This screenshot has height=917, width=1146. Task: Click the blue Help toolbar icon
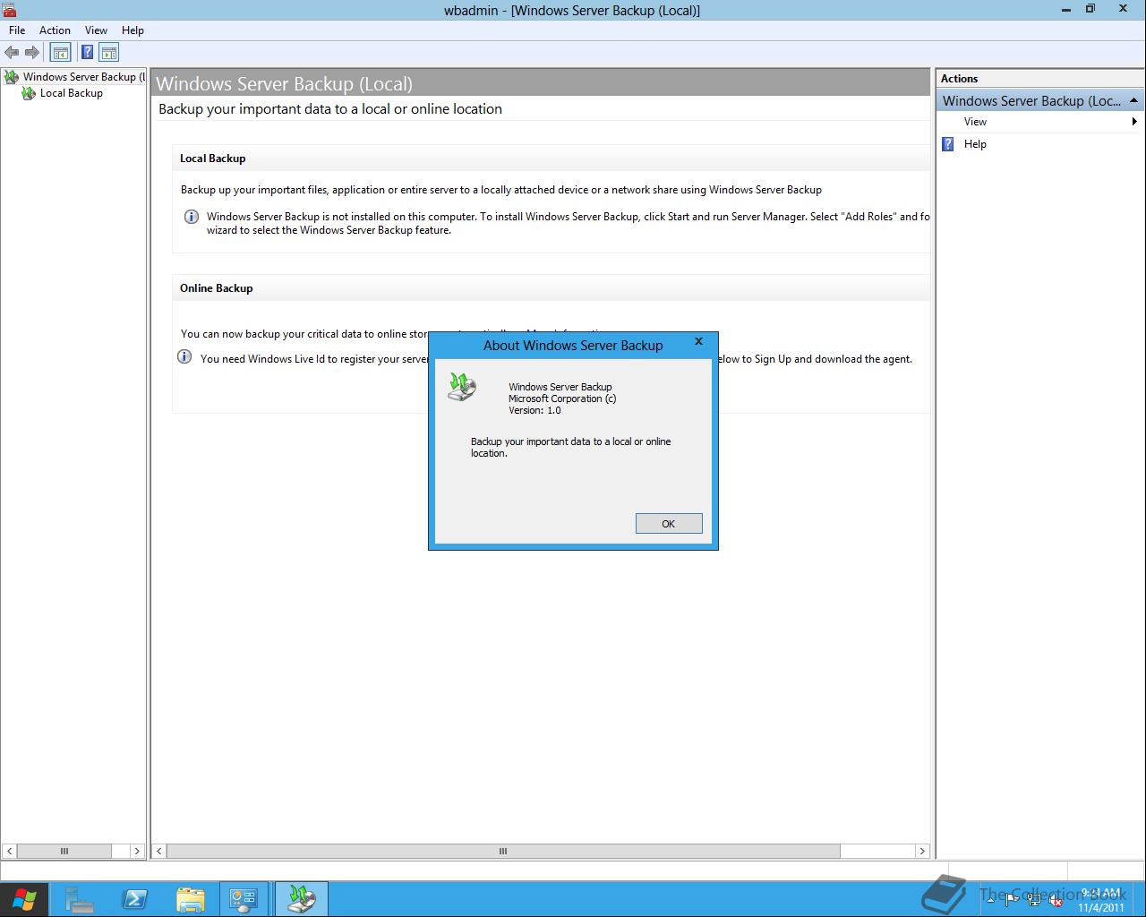(88, 53)
